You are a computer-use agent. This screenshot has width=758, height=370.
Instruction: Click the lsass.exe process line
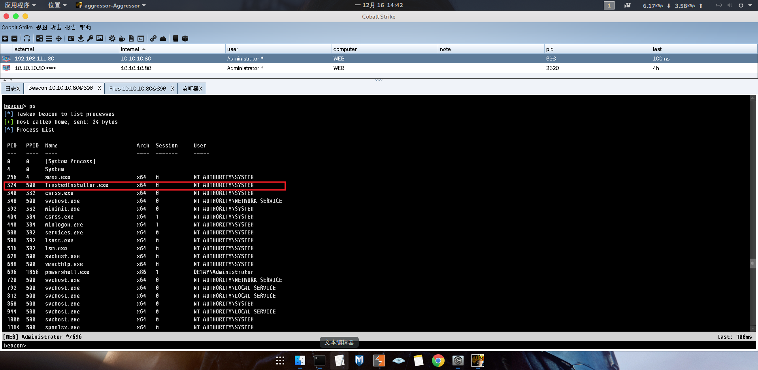(x=130, y=240)
